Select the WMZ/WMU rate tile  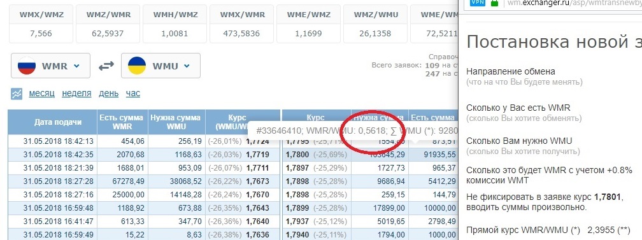pyautogui.click(x=376, y=24)
